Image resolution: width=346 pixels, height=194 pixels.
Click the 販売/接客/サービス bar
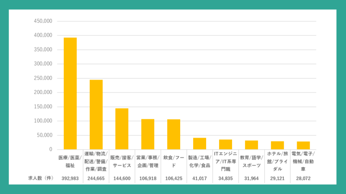pyautogui.click(x=122, y=129)
